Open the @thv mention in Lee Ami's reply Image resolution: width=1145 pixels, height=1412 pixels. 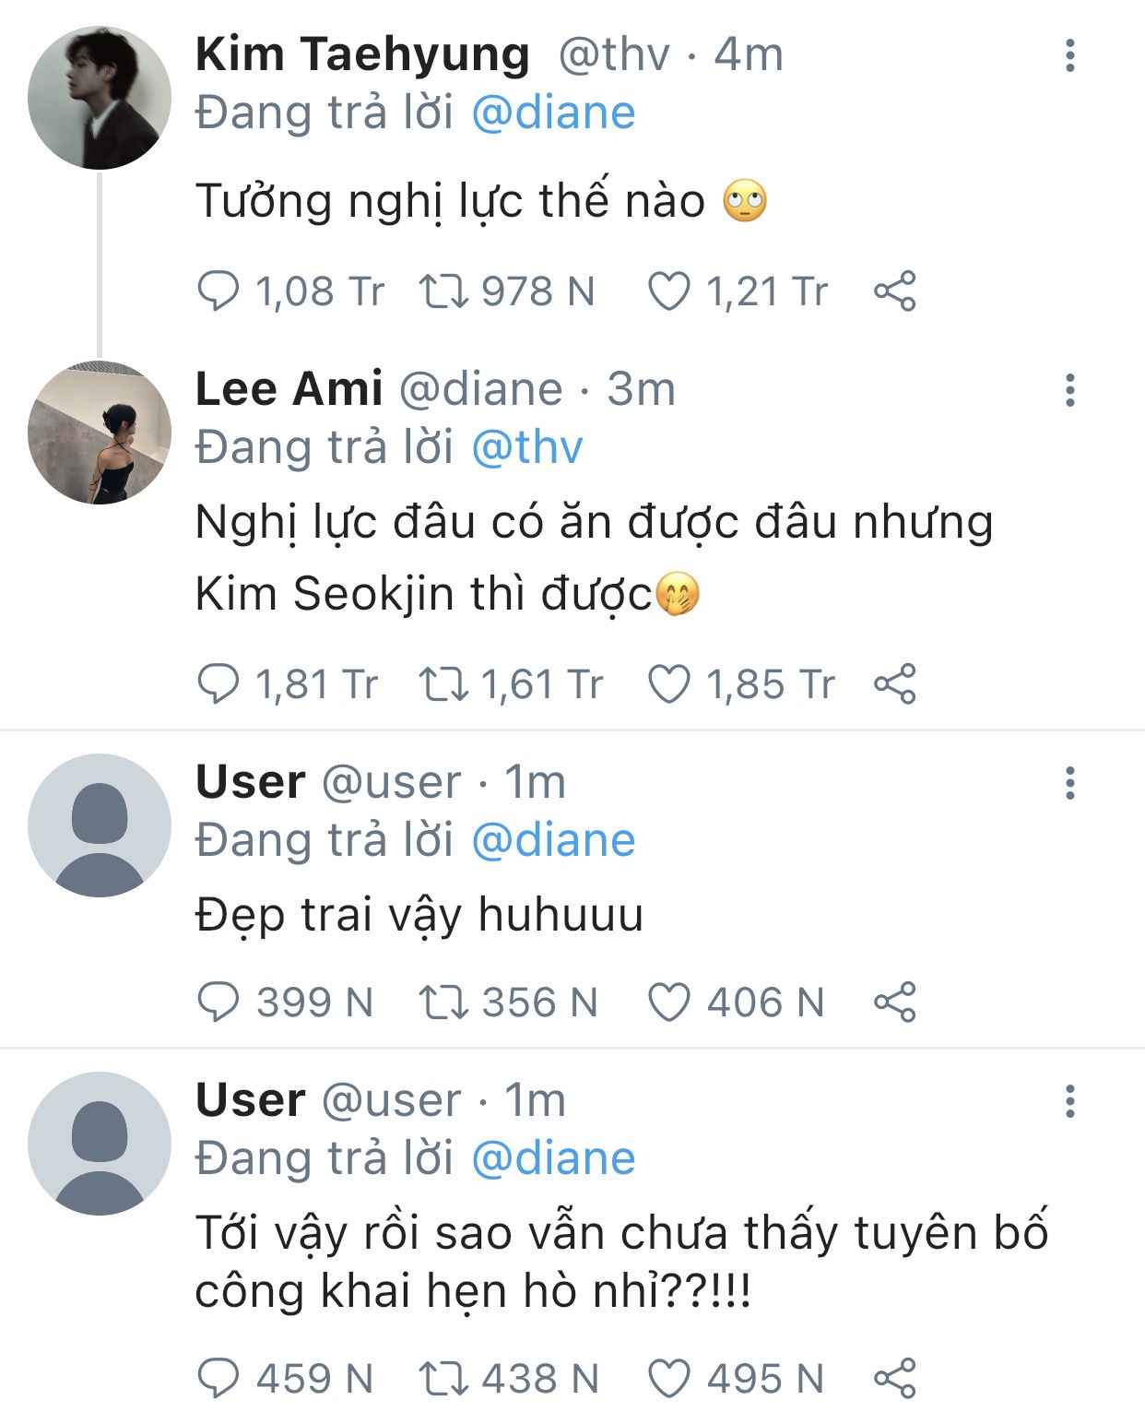(526, 448)
